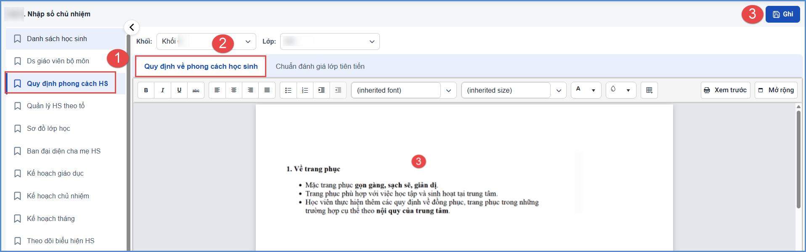Image resolution: width=806 pixels, height=252 pixels.
Task: Open the text color picker
Action: (586, 90)
